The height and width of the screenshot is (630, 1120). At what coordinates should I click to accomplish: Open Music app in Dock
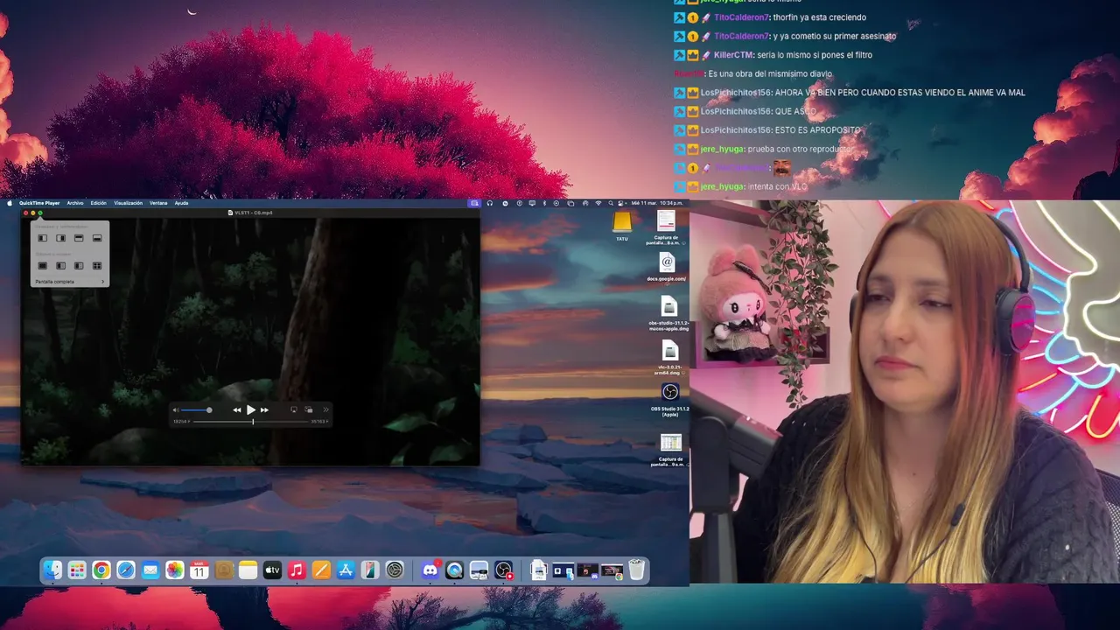pos(297,570)
